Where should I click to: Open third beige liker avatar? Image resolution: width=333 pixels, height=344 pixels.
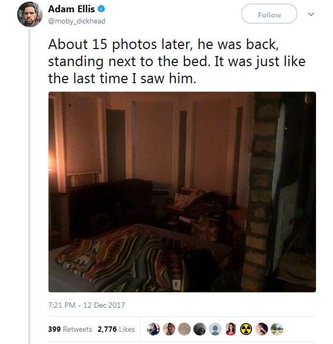tap(184, 329)
